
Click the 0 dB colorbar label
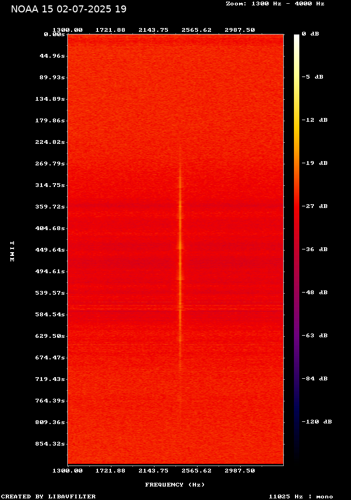click(310, 34)
